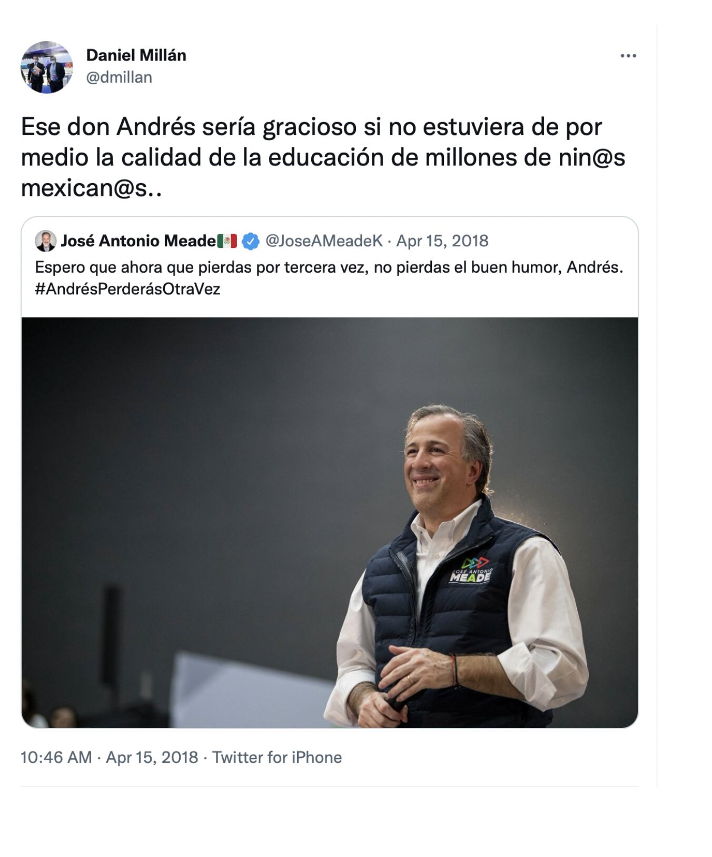712x857 pixels.
Task: Open the @JoseAMeadeK handle
Action: click(x=324, y=241)
